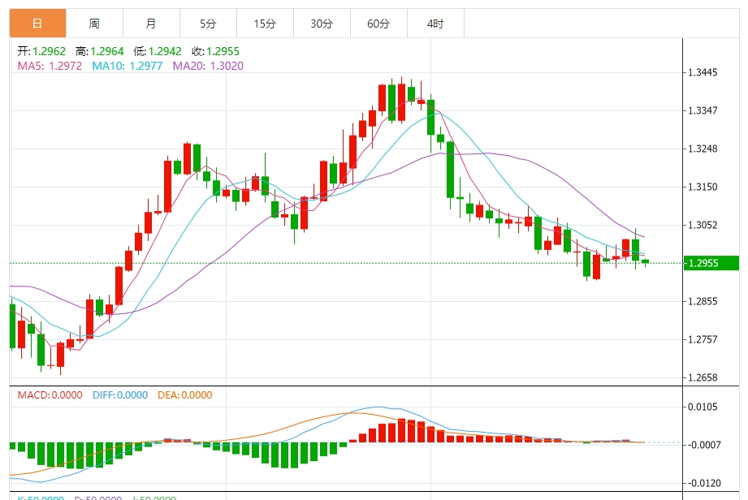Switch to the 周 weekly tab

coord(94,23)
